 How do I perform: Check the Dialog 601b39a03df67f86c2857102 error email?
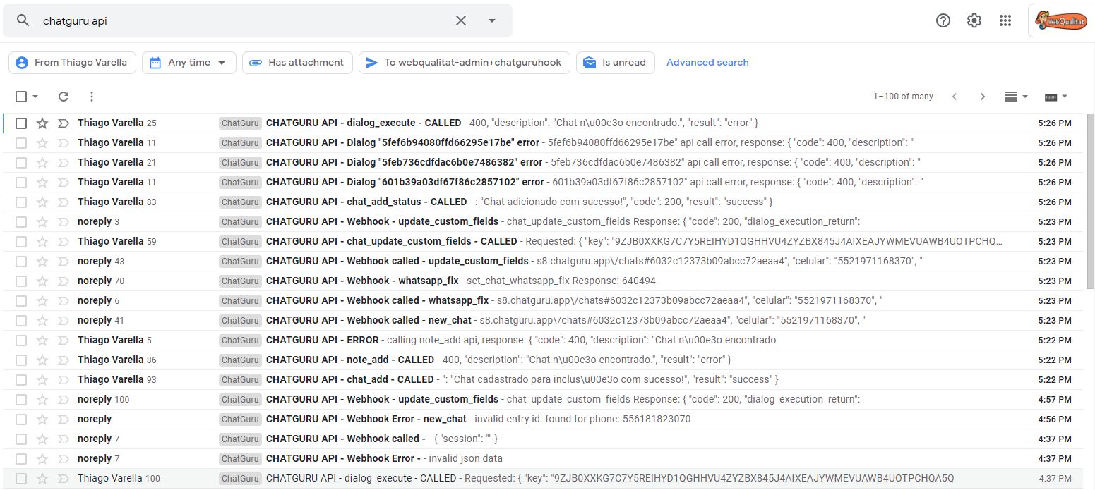21,183
